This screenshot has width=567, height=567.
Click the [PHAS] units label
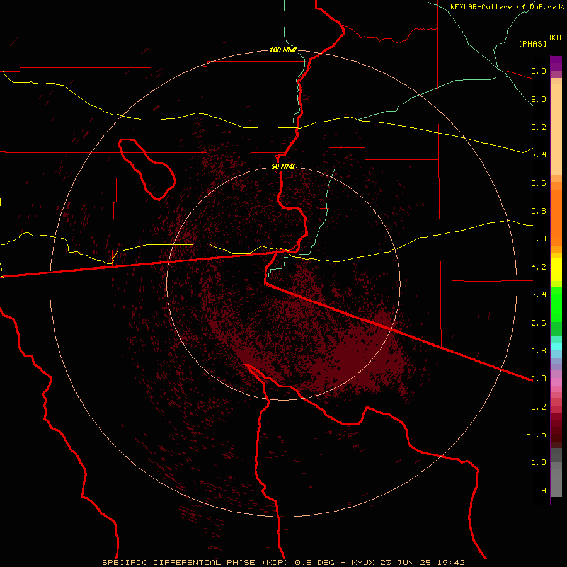532,43
